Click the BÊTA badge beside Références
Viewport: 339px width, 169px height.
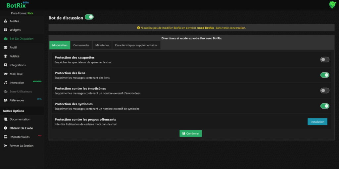(39, 99)
